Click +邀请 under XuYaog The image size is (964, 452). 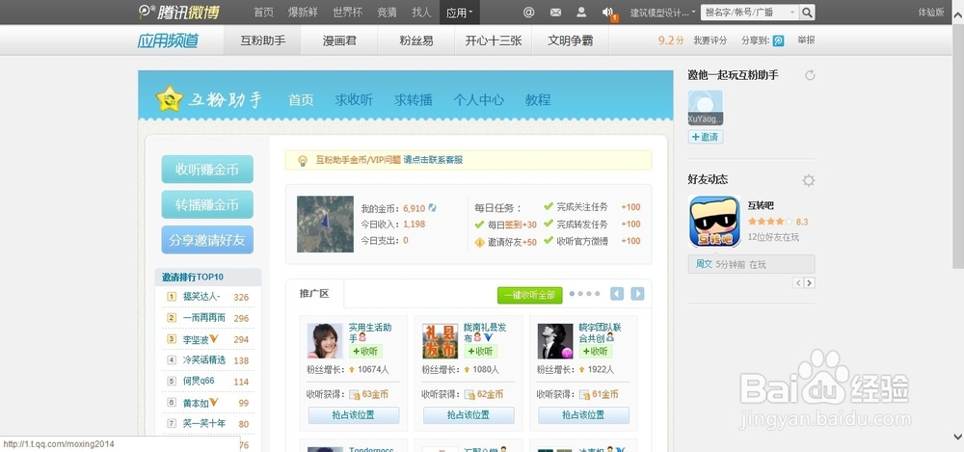pyautogui.click(x=706, y=137)
